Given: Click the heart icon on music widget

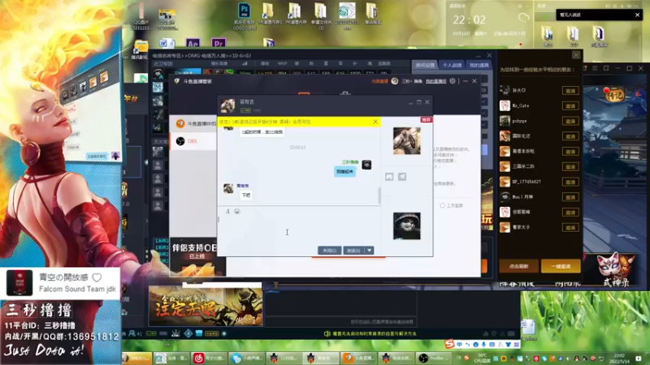Looking at the screenshot, I should [97, 277].
